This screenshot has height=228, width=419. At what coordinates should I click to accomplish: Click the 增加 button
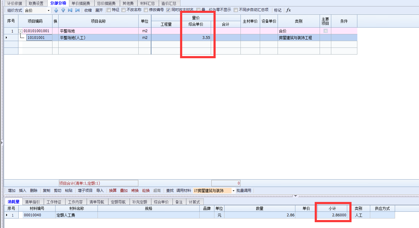point(12,191)
